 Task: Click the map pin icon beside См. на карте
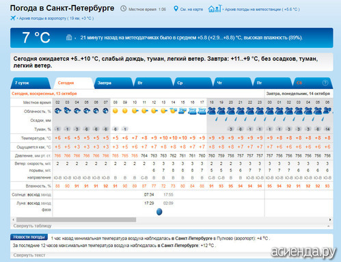click(176, 9)
